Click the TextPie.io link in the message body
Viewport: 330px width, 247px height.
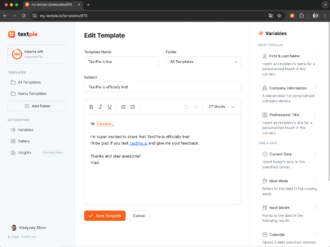click(138, 143)
